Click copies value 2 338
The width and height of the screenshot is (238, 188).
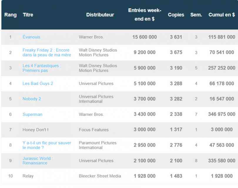point(176,114)
